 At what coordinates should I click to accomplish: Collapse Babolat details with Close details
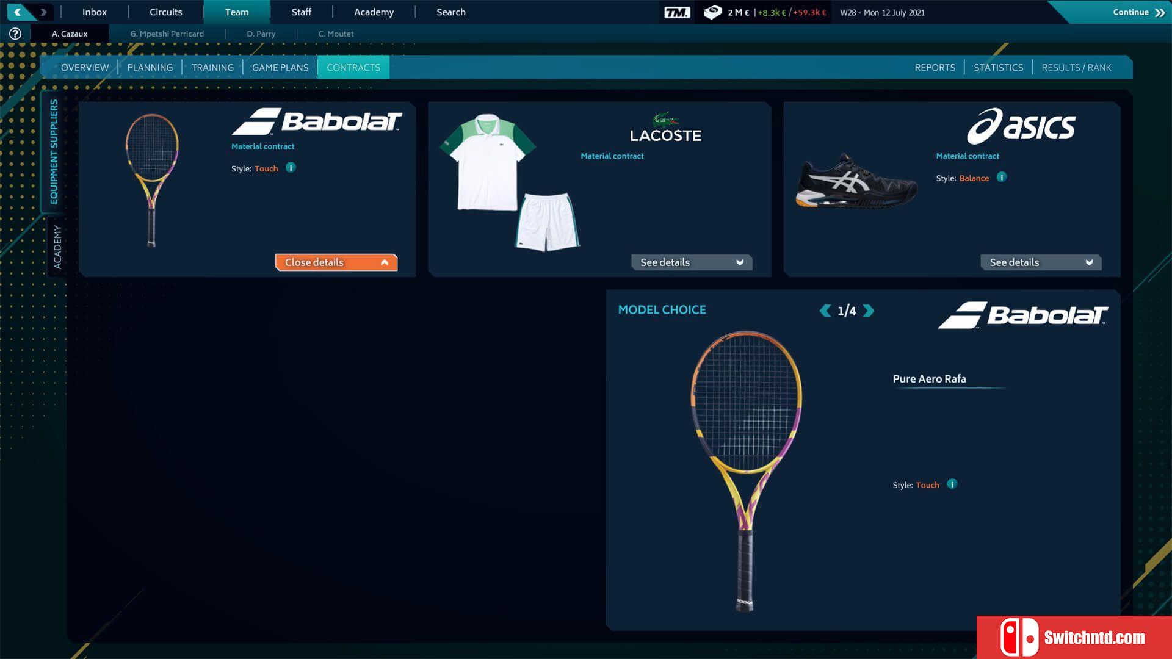coord(336,262)
